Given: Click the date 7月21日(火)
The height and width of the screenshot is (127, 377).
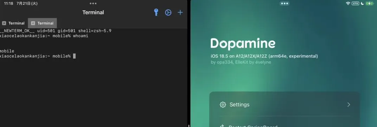Looking at the screenshot, I should click(x=27, y=3).
